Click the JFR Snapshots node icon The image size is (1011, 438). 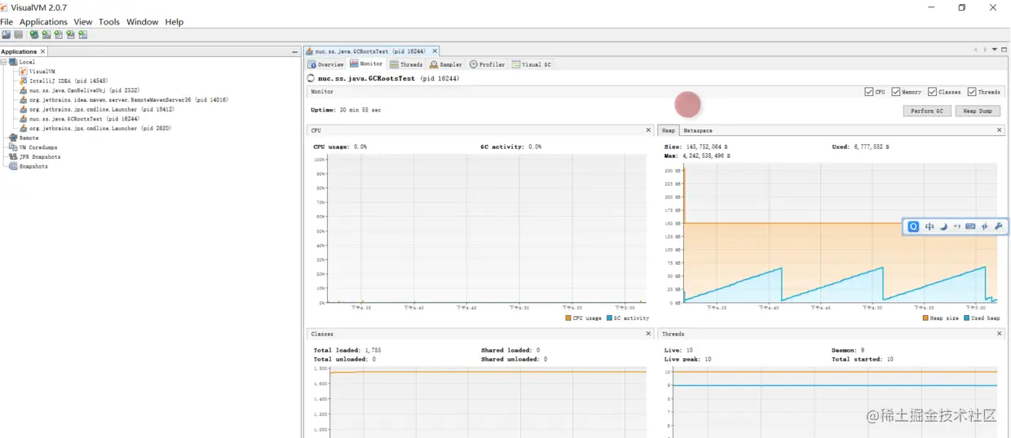point(13,156)
